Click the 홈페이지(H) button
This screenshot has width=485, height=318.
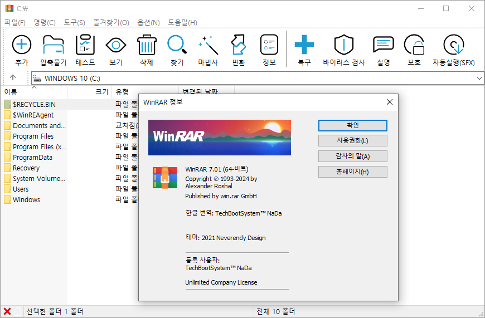coord(353,172)
